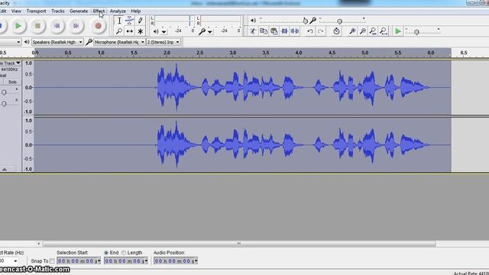The height and width of the screenshot is (275, 489).
Task: Click the Zoom Out magnifier icon
Action: pyautogui.click(x=363, y=31)
